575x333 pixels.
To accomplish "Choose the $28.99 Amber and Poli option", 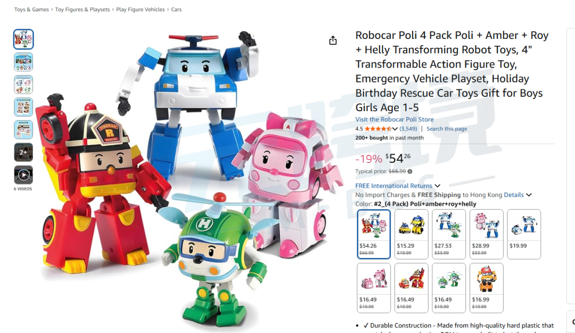I will (x=486, y=234).
